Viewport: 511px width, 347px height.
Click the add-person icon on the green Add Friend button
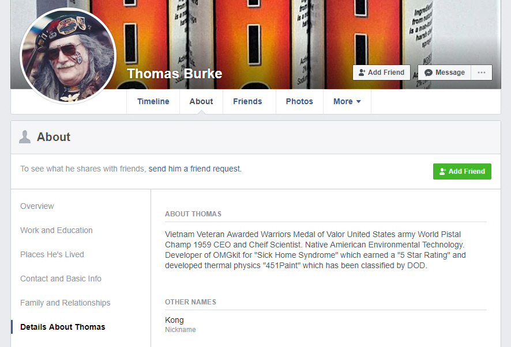pyautogui.click(x=442, y=171)
